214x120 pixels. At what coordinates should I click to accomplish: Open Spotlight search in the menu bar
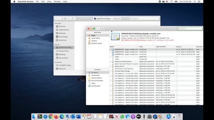point(195,1)
